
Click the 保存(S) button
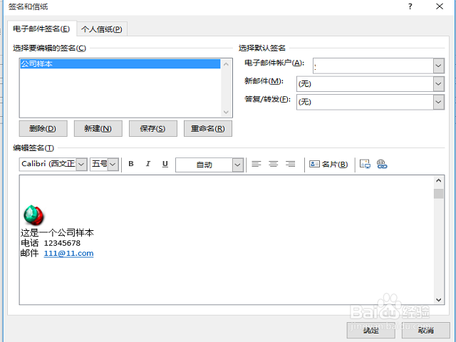pos(153,128)
